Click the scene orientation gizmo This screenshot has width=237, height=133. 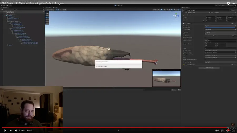(176, 16)
